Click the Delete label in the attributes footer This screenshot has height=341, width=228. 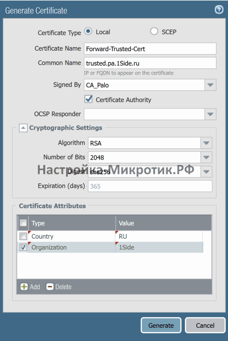64,287
